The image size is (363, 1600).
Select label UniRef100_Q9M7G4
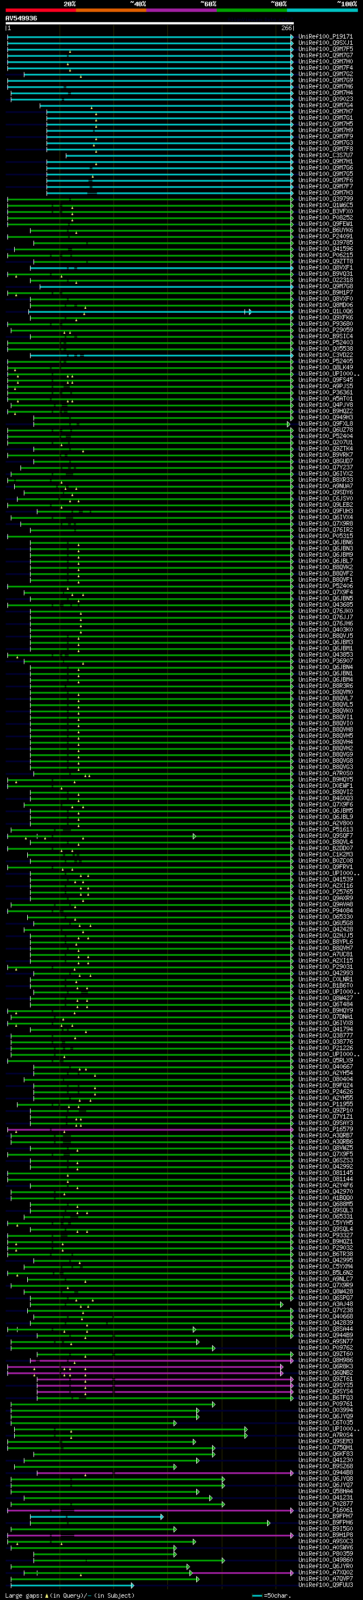tap(326, 106)
